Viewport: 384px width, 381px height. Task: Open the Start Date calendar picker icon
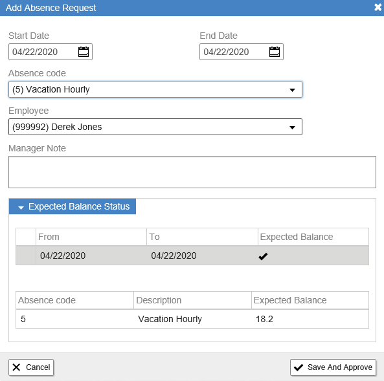coord(84,52)
